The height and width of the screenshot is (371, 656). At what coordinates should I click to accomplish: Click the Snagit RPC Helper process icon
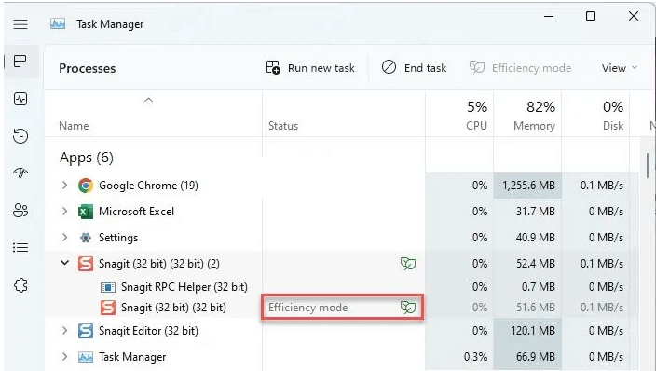coord(108,287)
